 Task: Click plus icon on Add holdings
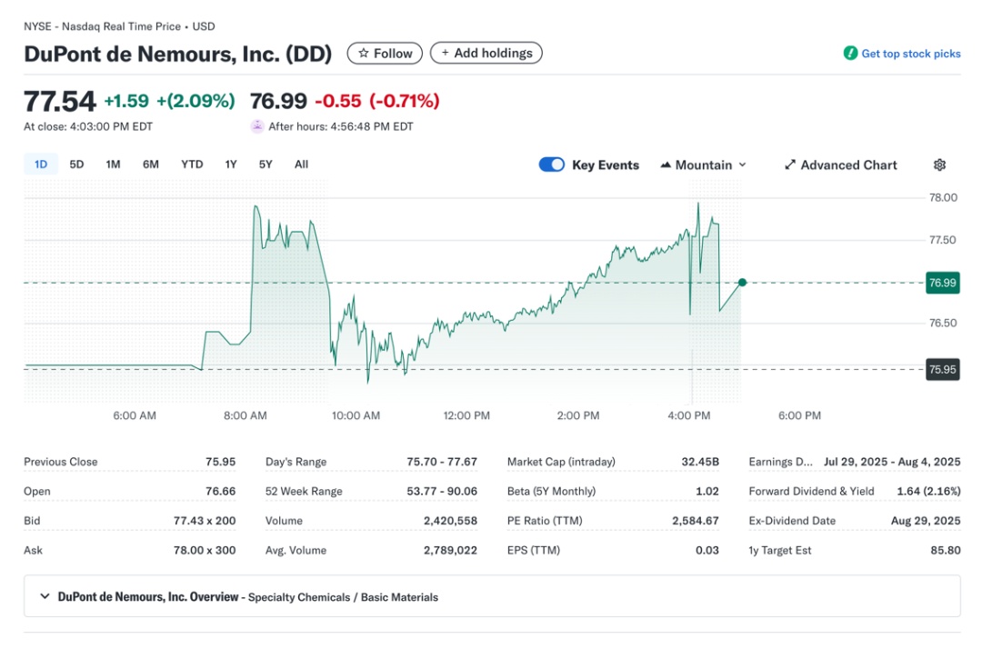pos(446,53)
